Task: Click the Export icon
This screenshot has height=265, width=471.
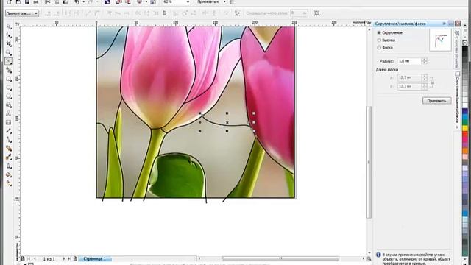Action: [x=128, y=1]
